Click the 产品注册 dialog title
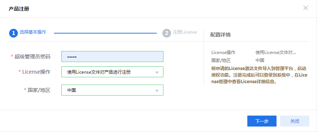Viewport: 317px width, 132px height. pos(19,9)
